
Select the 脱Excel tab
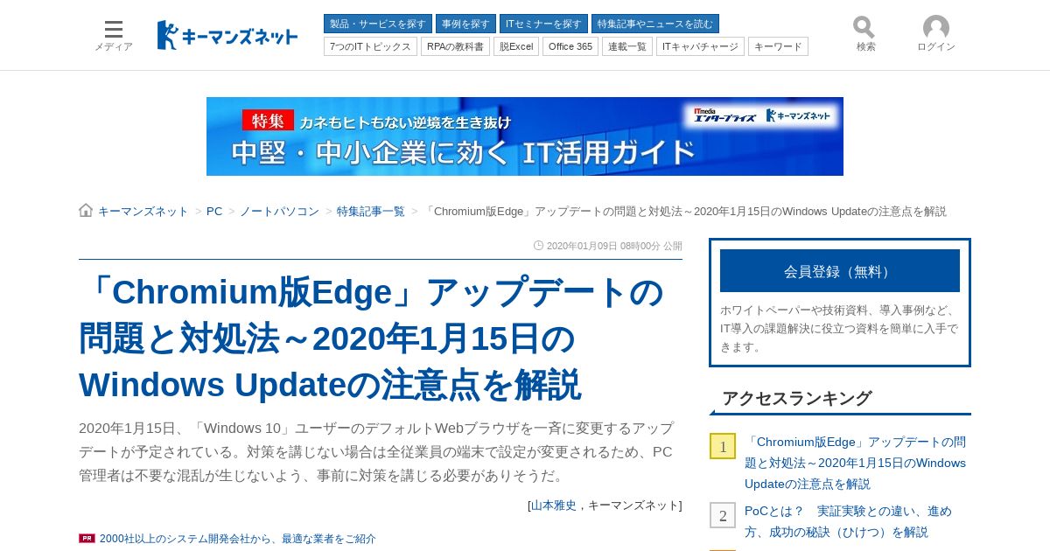coord(516,46)
